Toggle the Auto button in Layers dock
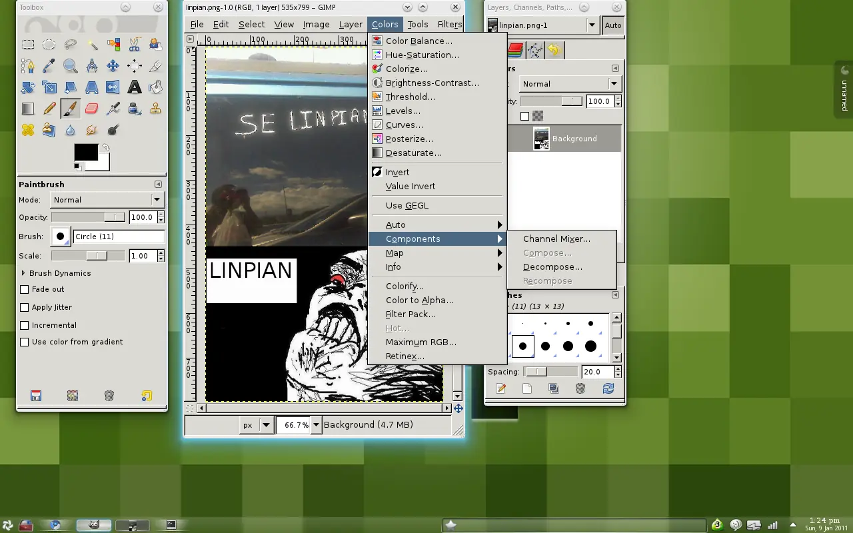The image size is (853, 533). (613, 25)
